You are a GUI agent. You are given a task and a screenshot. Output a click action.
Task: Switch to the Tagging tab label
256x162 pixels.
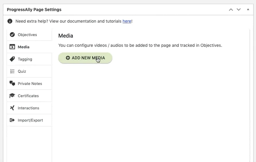coord(25,59)
